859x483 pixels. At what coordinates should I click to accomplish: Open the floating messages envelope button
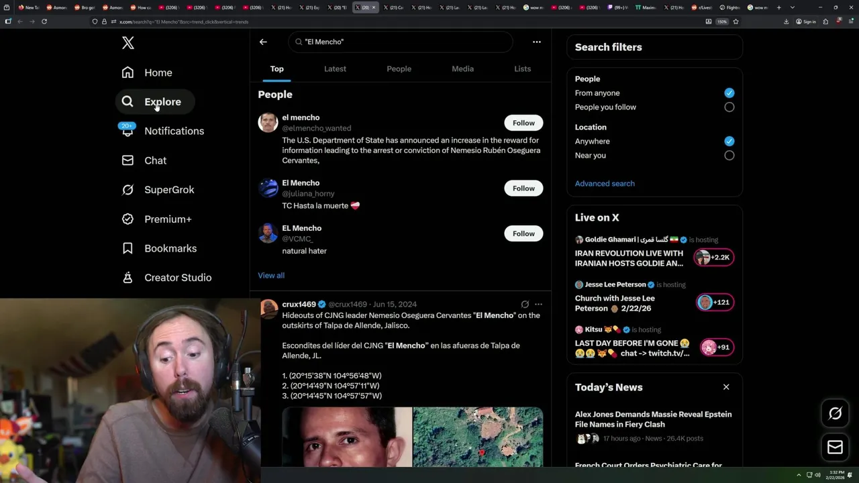point(835,447)
